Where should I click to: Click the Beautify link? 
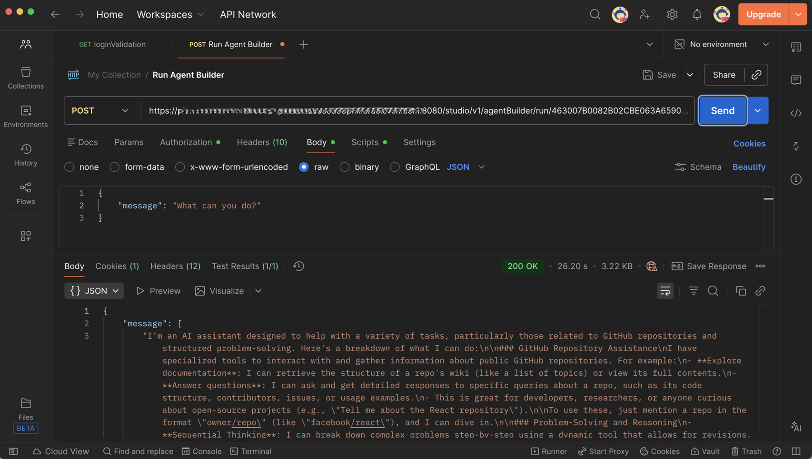(749, 167)
